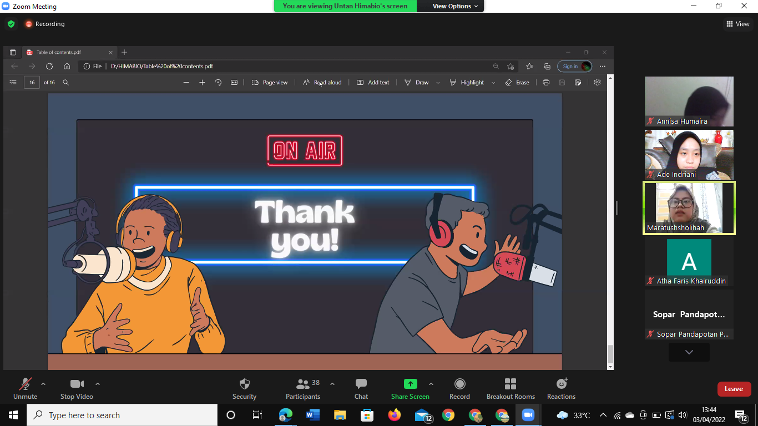Click the Windows taskbar search box
This screenshot has height=426, width=758.
point(122,415)
